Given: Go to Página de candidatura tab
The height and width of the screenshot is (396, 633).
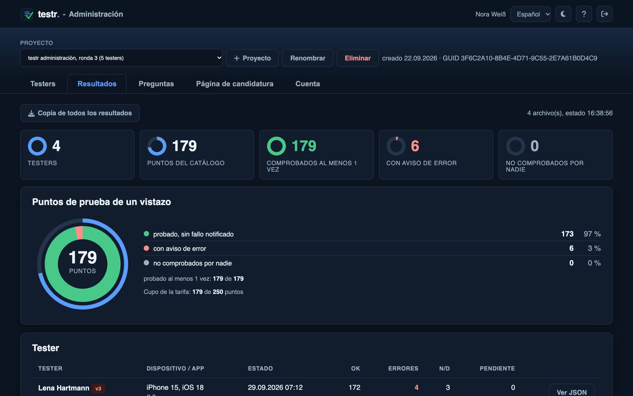Looking at the screenshot, I should [235, 84].
